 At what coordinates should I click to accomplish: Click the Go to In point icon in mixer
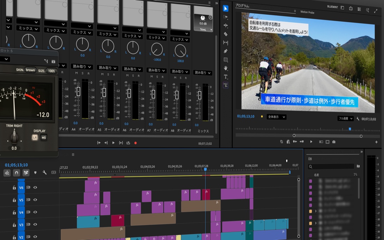(x=99, y=143)
